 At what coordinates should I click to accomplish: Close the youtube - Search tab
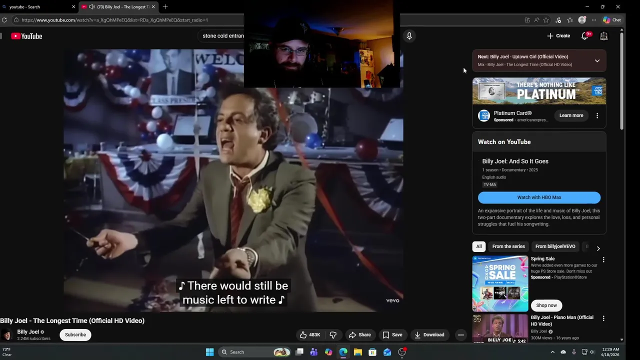pyautogui.click(x=73, y=7)
